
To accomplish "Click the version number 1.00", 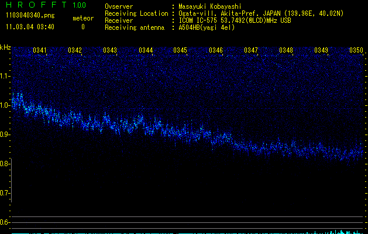I will (78, 5).
